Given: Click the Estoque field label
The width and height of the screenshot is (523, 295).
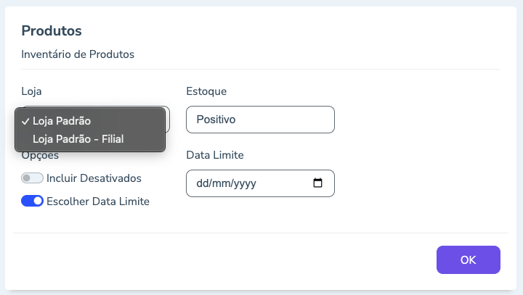Looking at the screenshot, I should coord(206,91).
